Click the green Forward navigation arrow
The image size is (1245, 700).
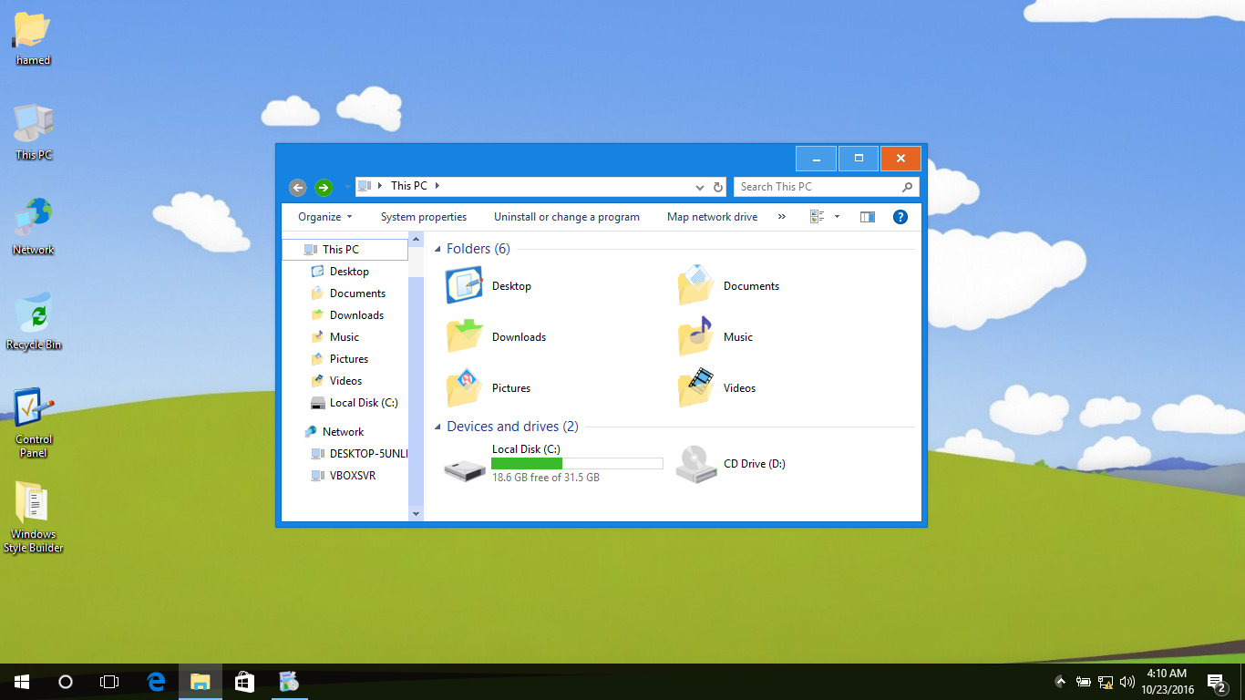(324, 187)
